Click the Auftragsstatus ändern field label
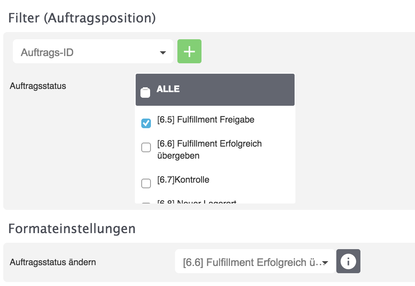Viewport: 415px width, 286px height. click(53, 263)
